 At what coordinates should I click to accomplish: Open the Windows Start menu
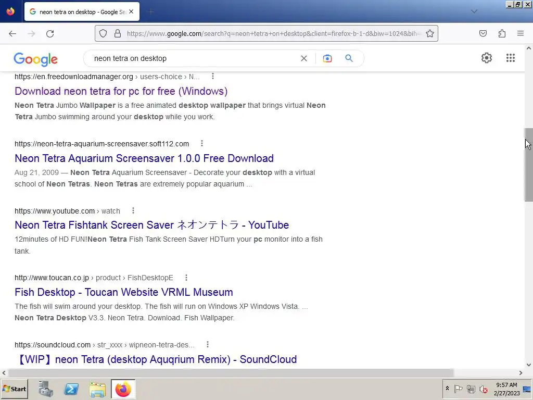click(x=14, y=389)
